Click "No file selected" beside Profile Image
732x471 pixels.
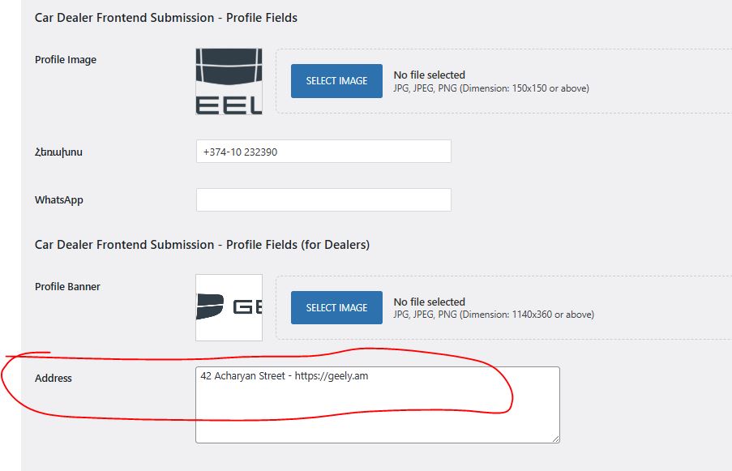coord(430,75)
